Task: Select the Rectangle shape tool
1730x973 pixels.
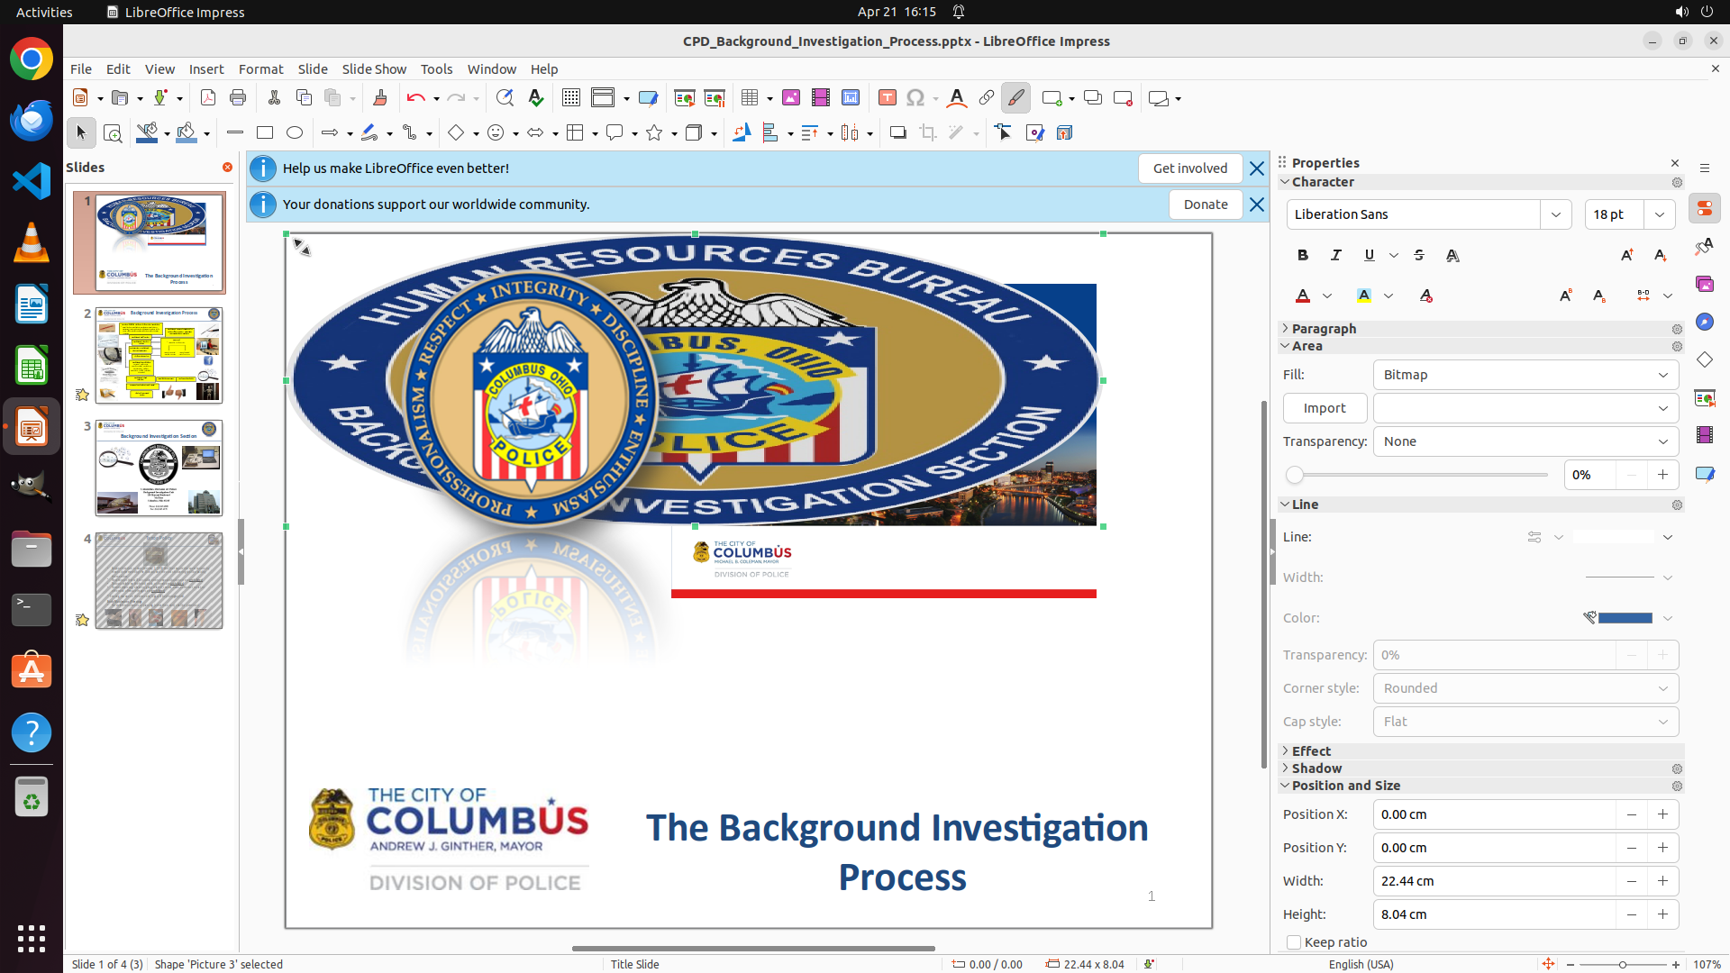Action: (x=265, y=133)
